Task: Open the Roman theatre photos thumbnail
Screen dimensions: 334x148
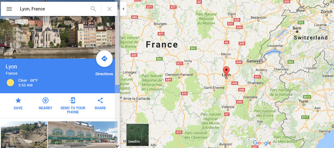Action: point(24,135)
